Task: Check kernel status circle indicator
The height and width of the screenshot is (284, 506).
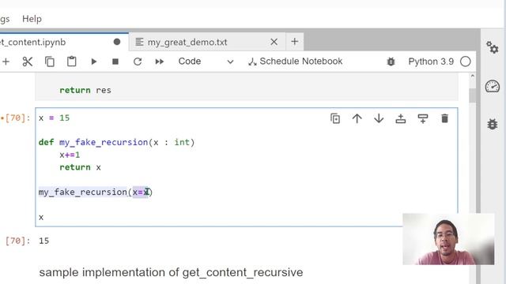Action: (466, 62)
